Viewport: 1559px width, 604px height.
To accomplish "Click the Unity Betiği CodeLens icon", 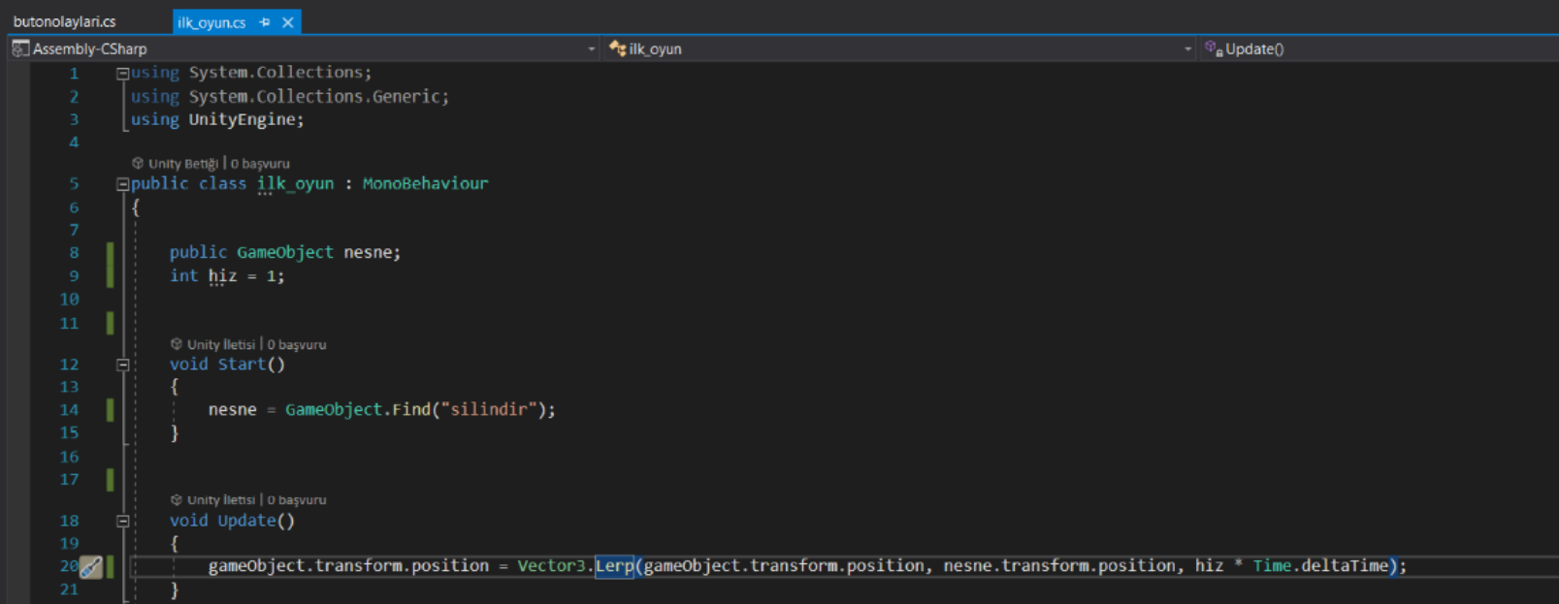I will tap(138, 163).
